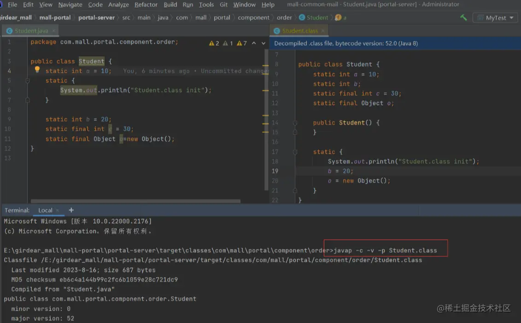Open the Navigate menu
521x323 pixels.
tap(70, 5)
